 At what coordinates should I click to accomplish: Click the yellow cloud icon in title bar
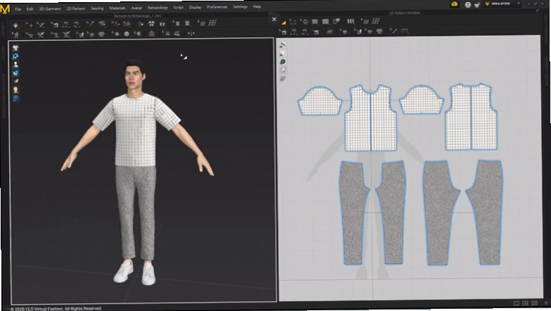coord(454,4)
